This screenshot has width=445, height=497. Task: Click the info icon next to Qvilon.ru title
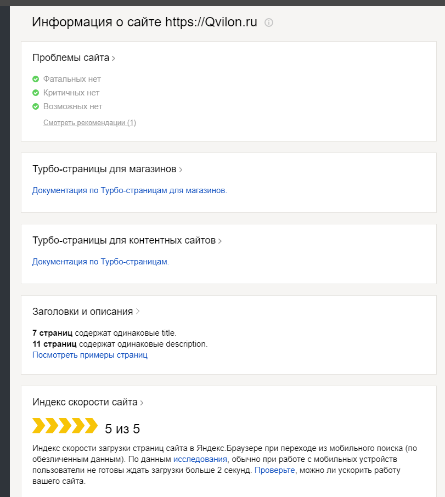tap(269, 22)
